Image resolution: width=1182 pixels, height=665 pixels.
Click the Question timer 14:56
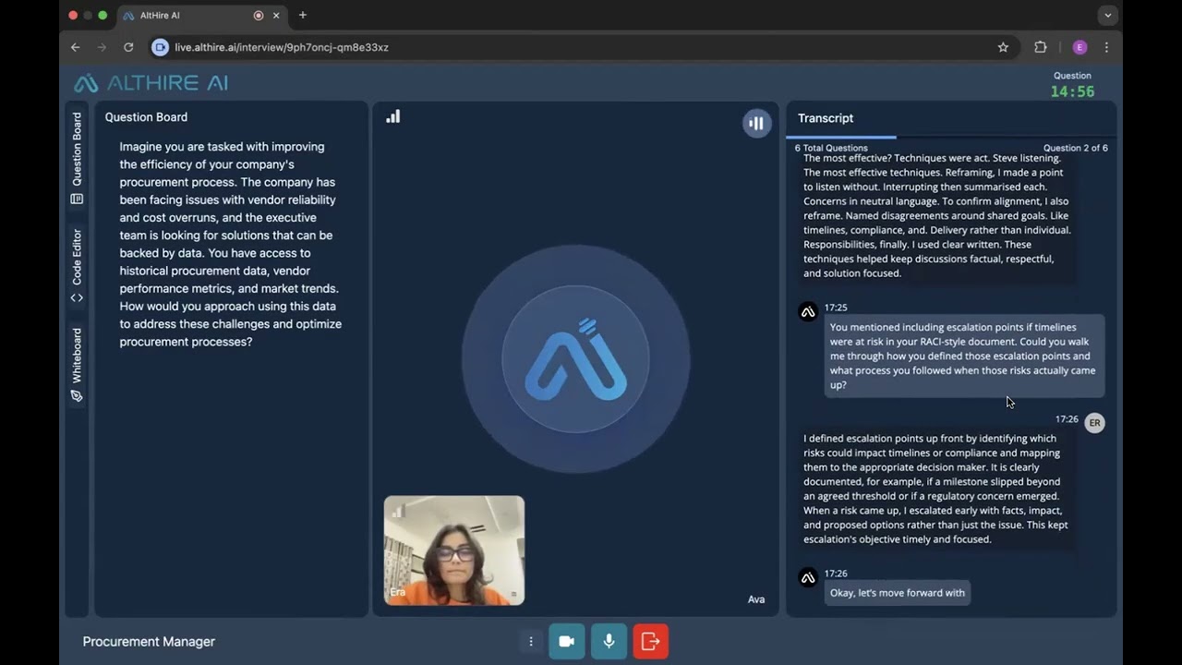(1072, 91)
